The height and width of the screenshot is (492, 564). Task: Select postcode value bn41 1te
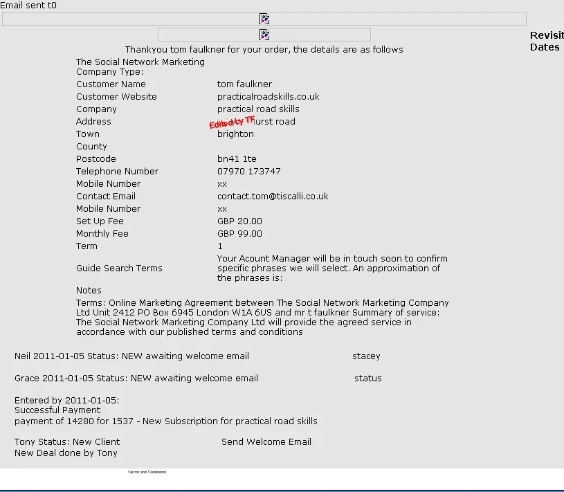[x=237, y=159]
